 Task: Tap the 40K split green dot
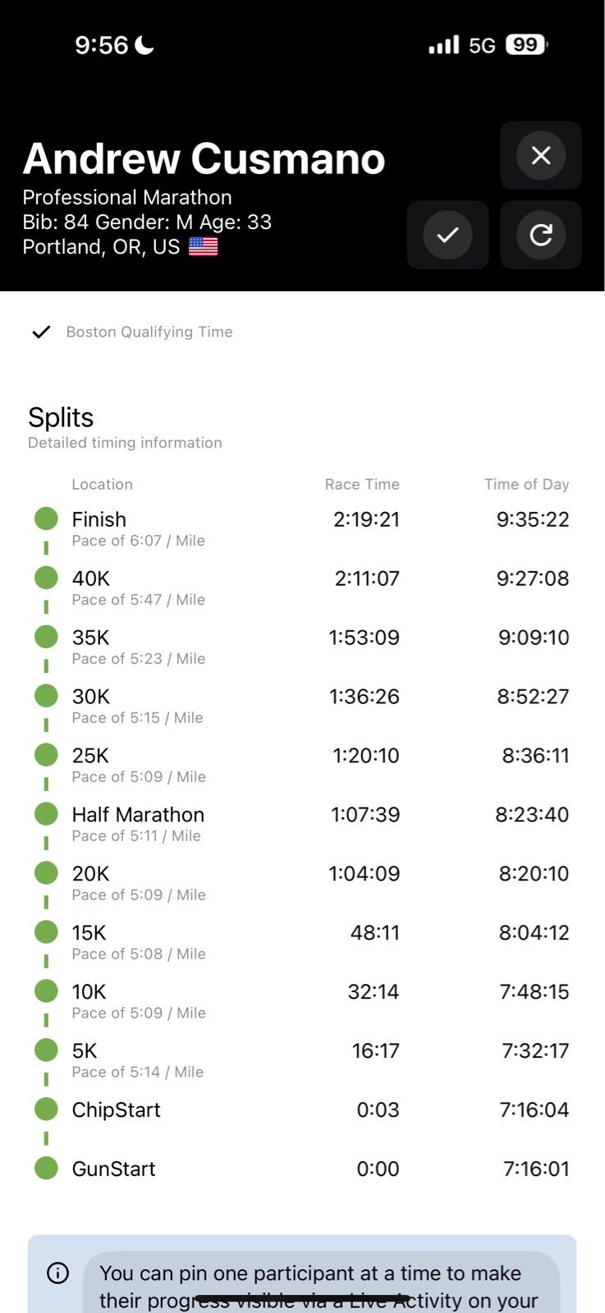click(46, 578)
